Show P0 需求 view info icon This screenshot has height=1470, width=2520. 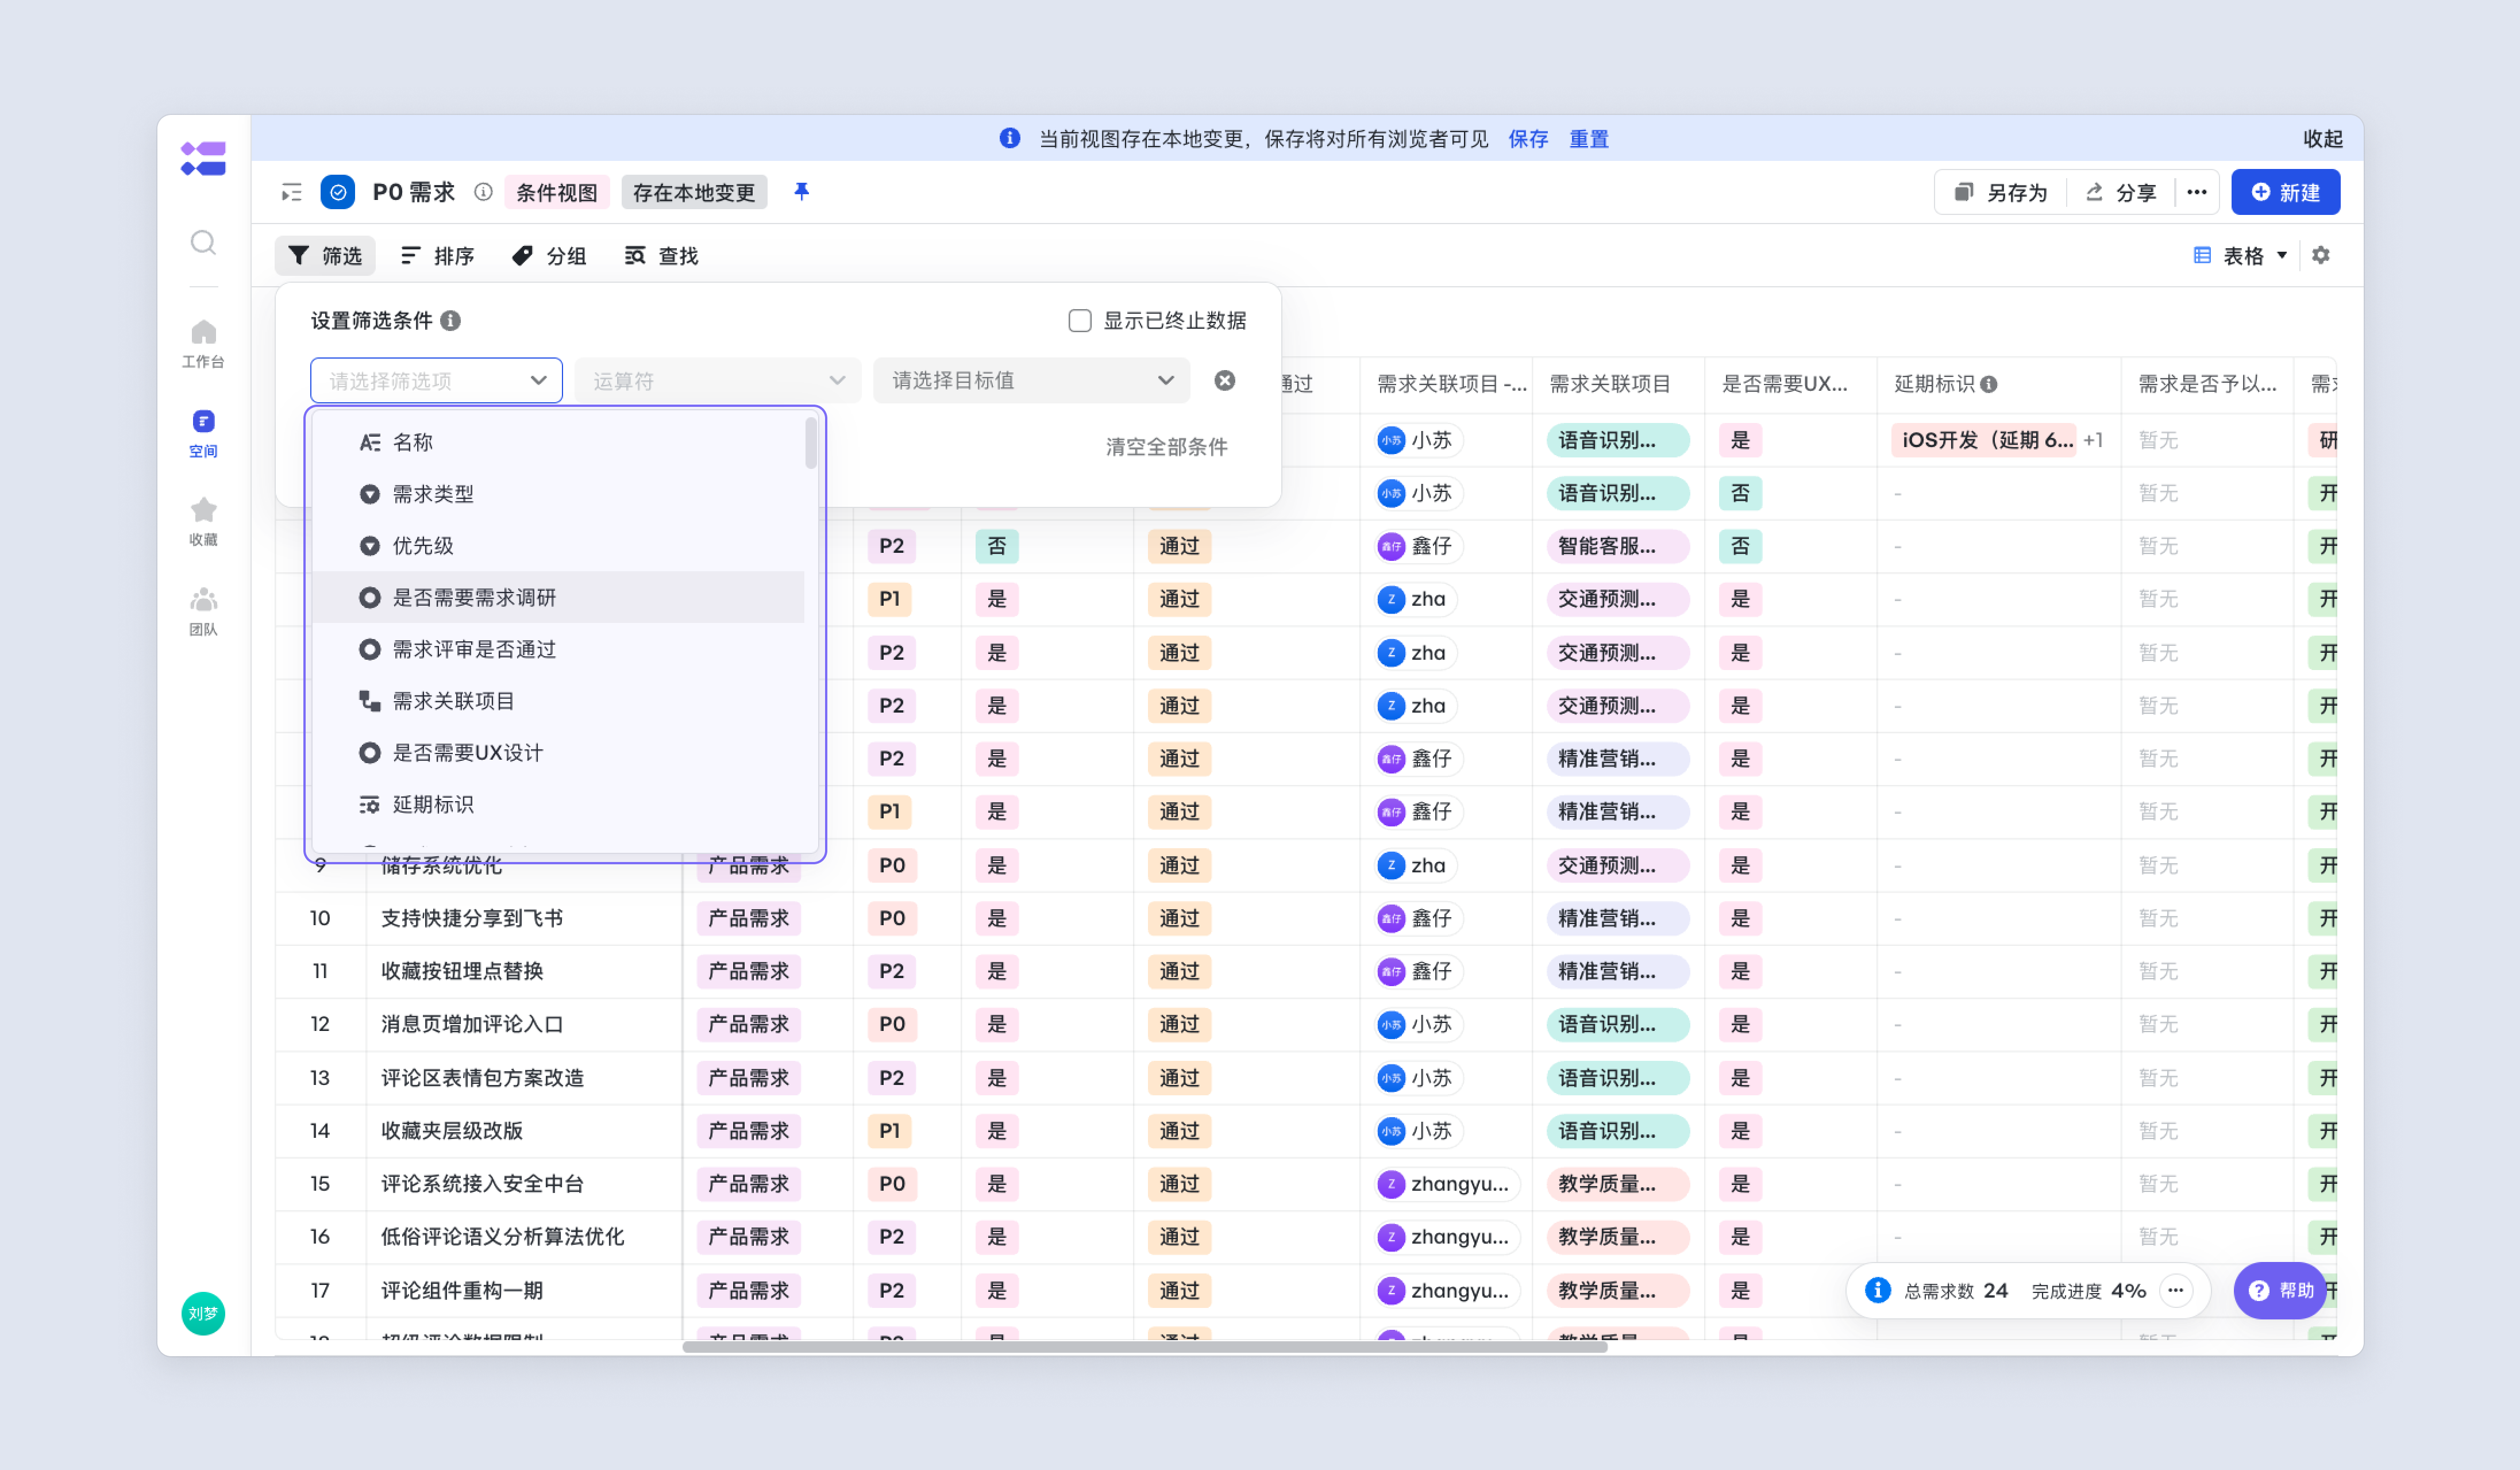[483, 192]
